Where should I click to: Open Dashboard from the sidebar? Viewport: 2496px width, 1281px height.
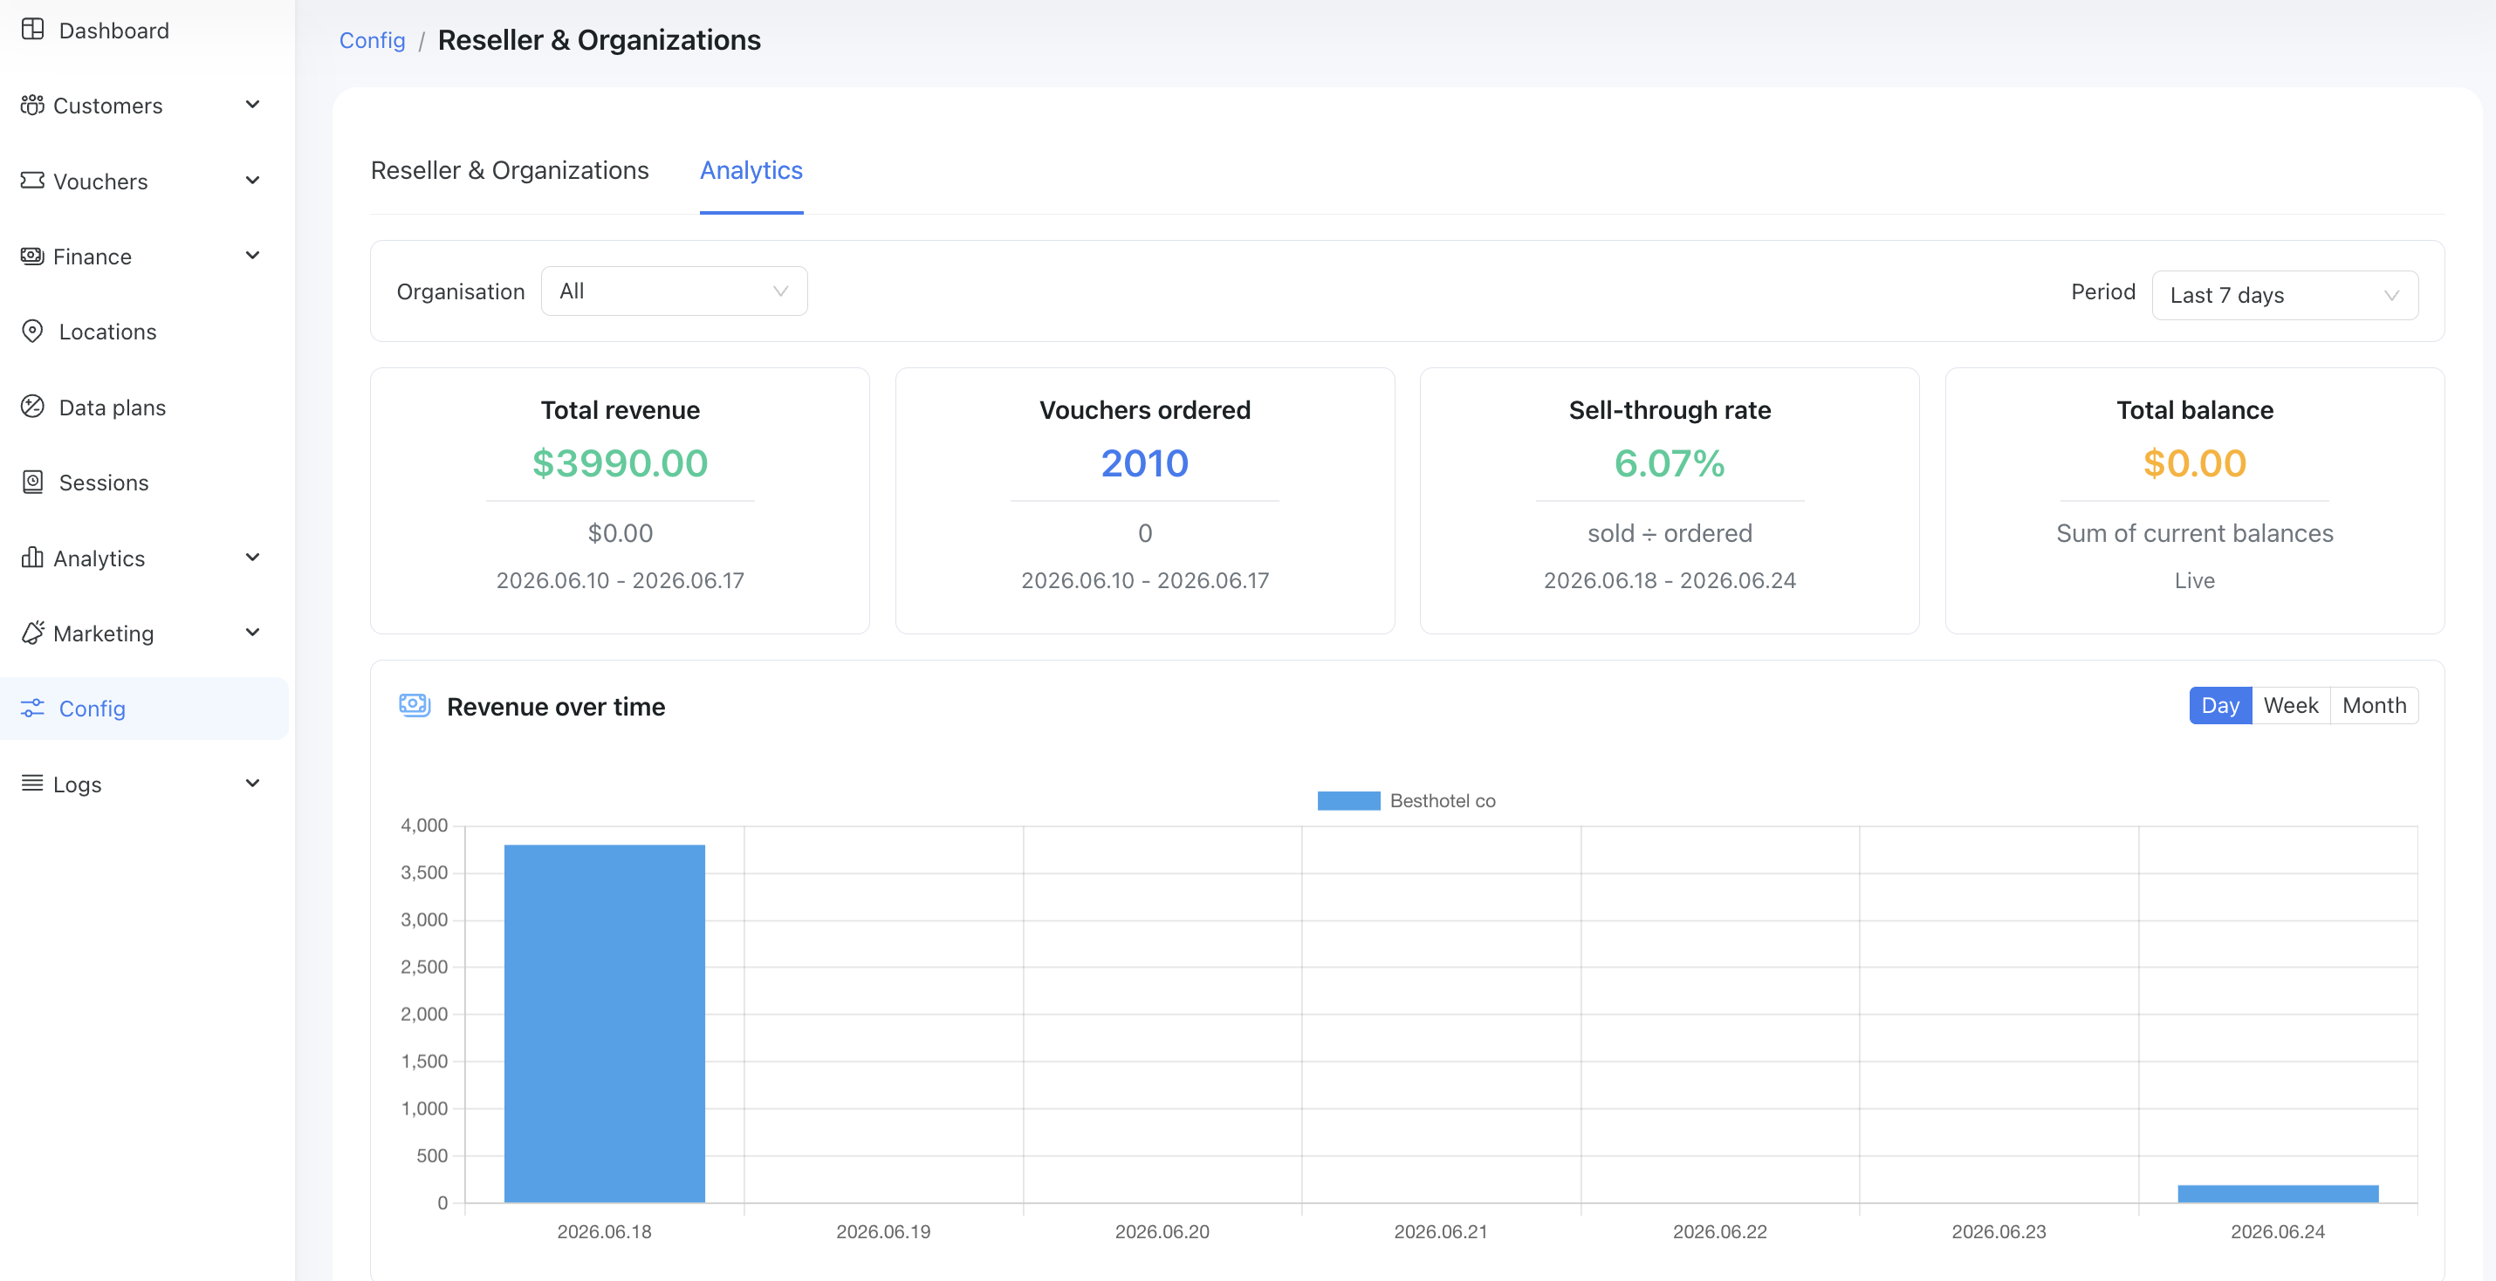113,30
